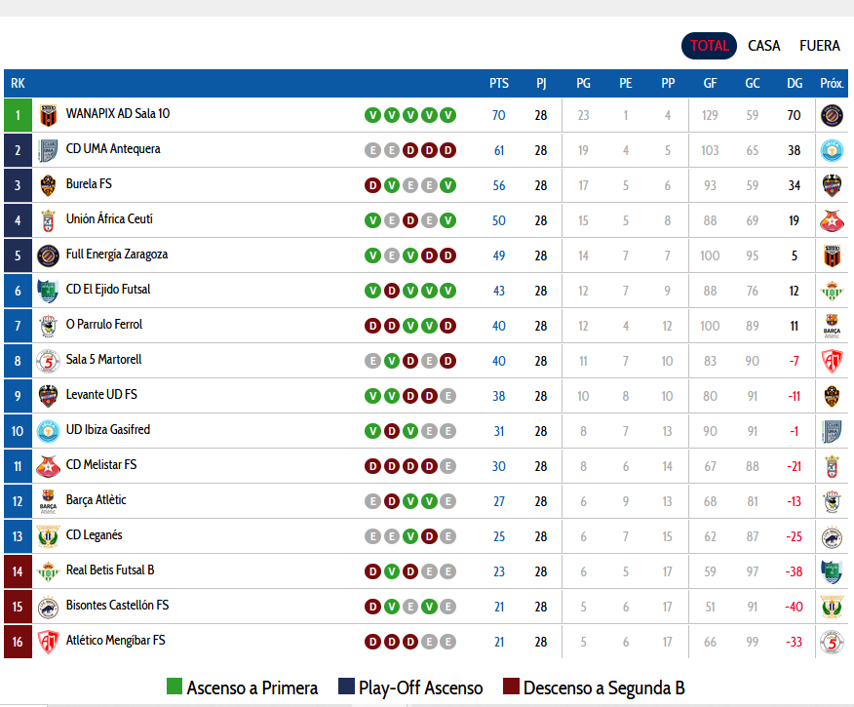This screenshot has width=854, height=707.
Task: Click the Atlético Mengíbar FS crest
Action: pyautogui.click(x=48, y=642)
